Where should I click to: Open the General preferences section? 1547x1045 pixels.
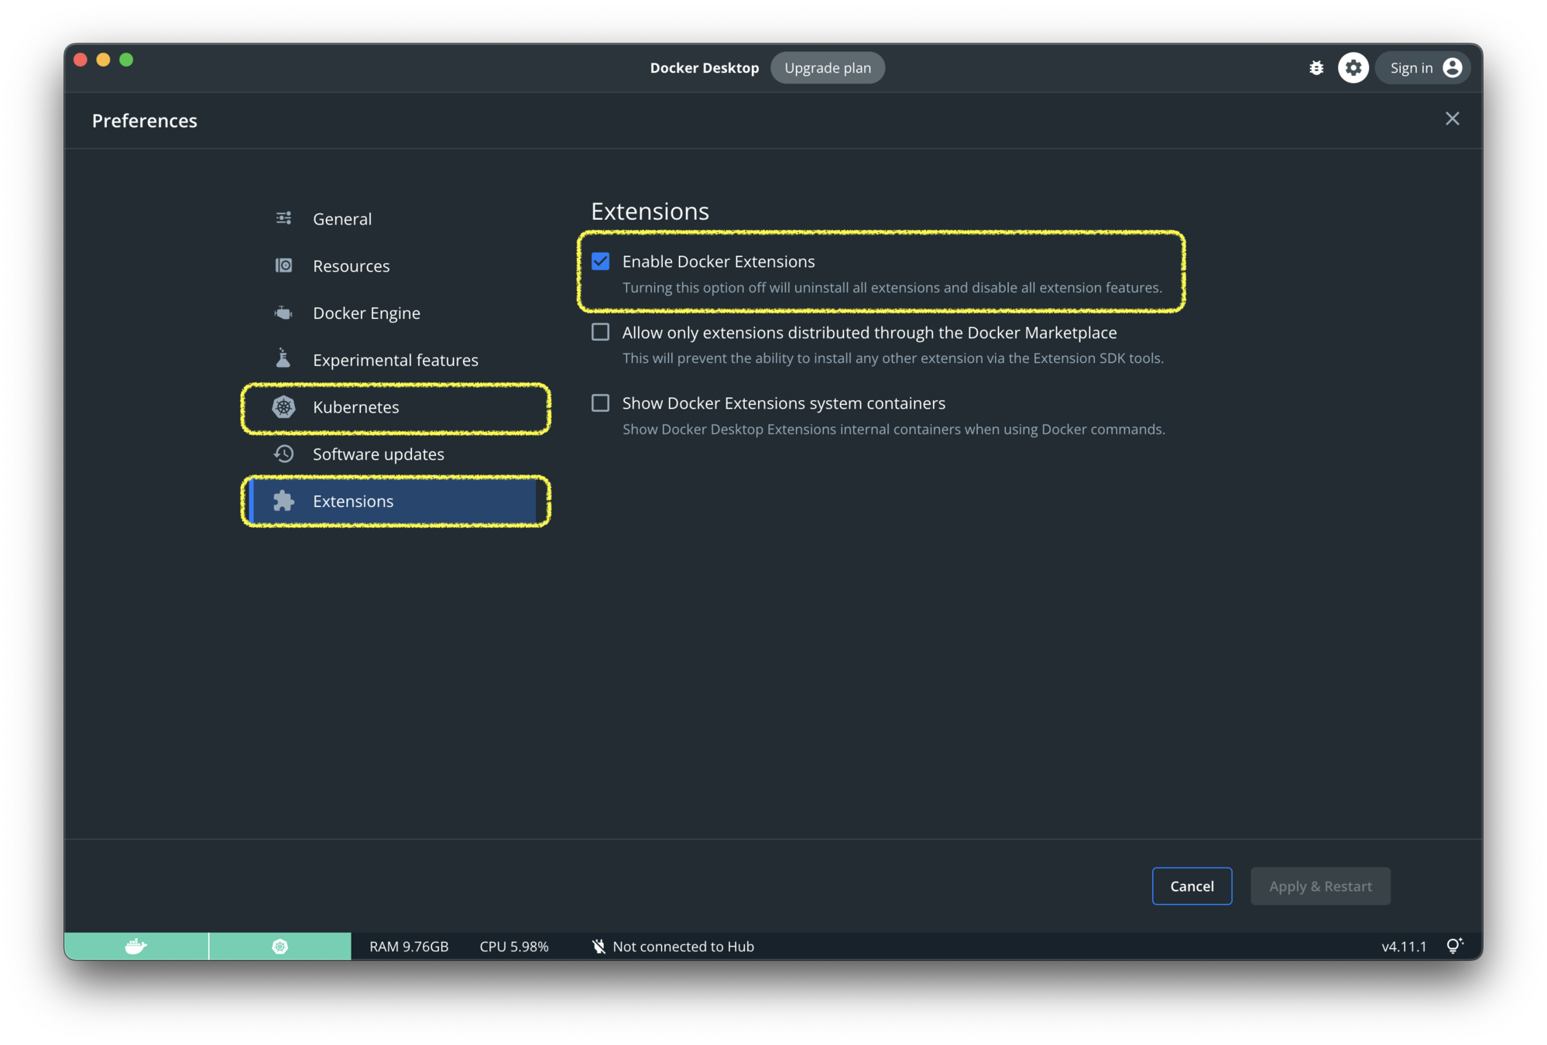tap(341, 219)
